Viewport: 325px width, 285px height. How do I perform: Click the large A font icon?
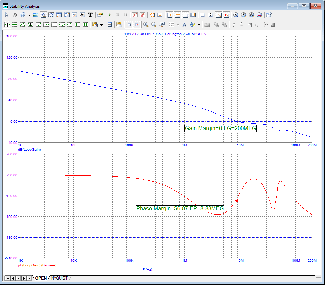(184, 25)
